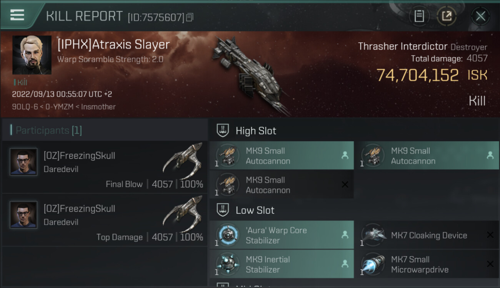
Task: Select the MK9 Inertial Stabilizer module
Action: tap(282, 264)
